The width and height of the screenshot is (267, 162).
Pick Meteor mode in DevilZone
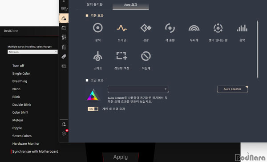pos(18,120)
